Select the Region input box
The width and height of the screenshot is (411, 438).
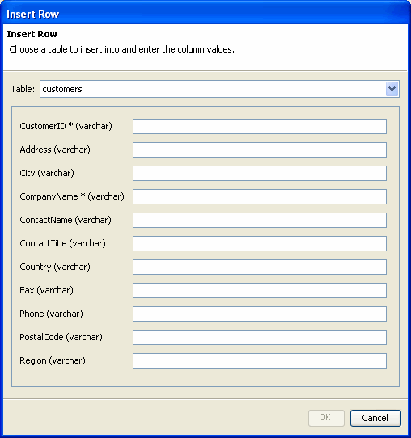pos(260,361)
